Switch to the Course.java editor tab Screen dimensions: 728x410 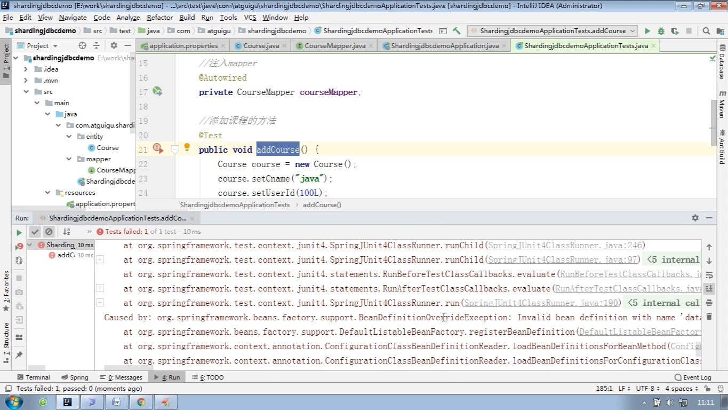[x=261, y=45]
